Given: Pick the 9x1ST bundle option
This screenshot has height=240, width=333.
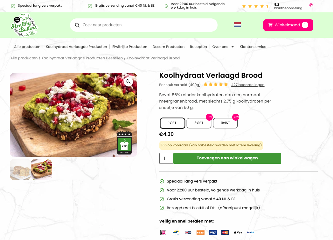Looking at the screenshot, I should coord(225,123).
